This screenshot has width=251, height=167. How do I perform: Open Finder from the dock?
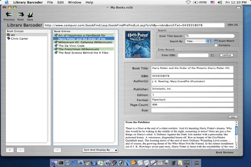tap(54, 163)
